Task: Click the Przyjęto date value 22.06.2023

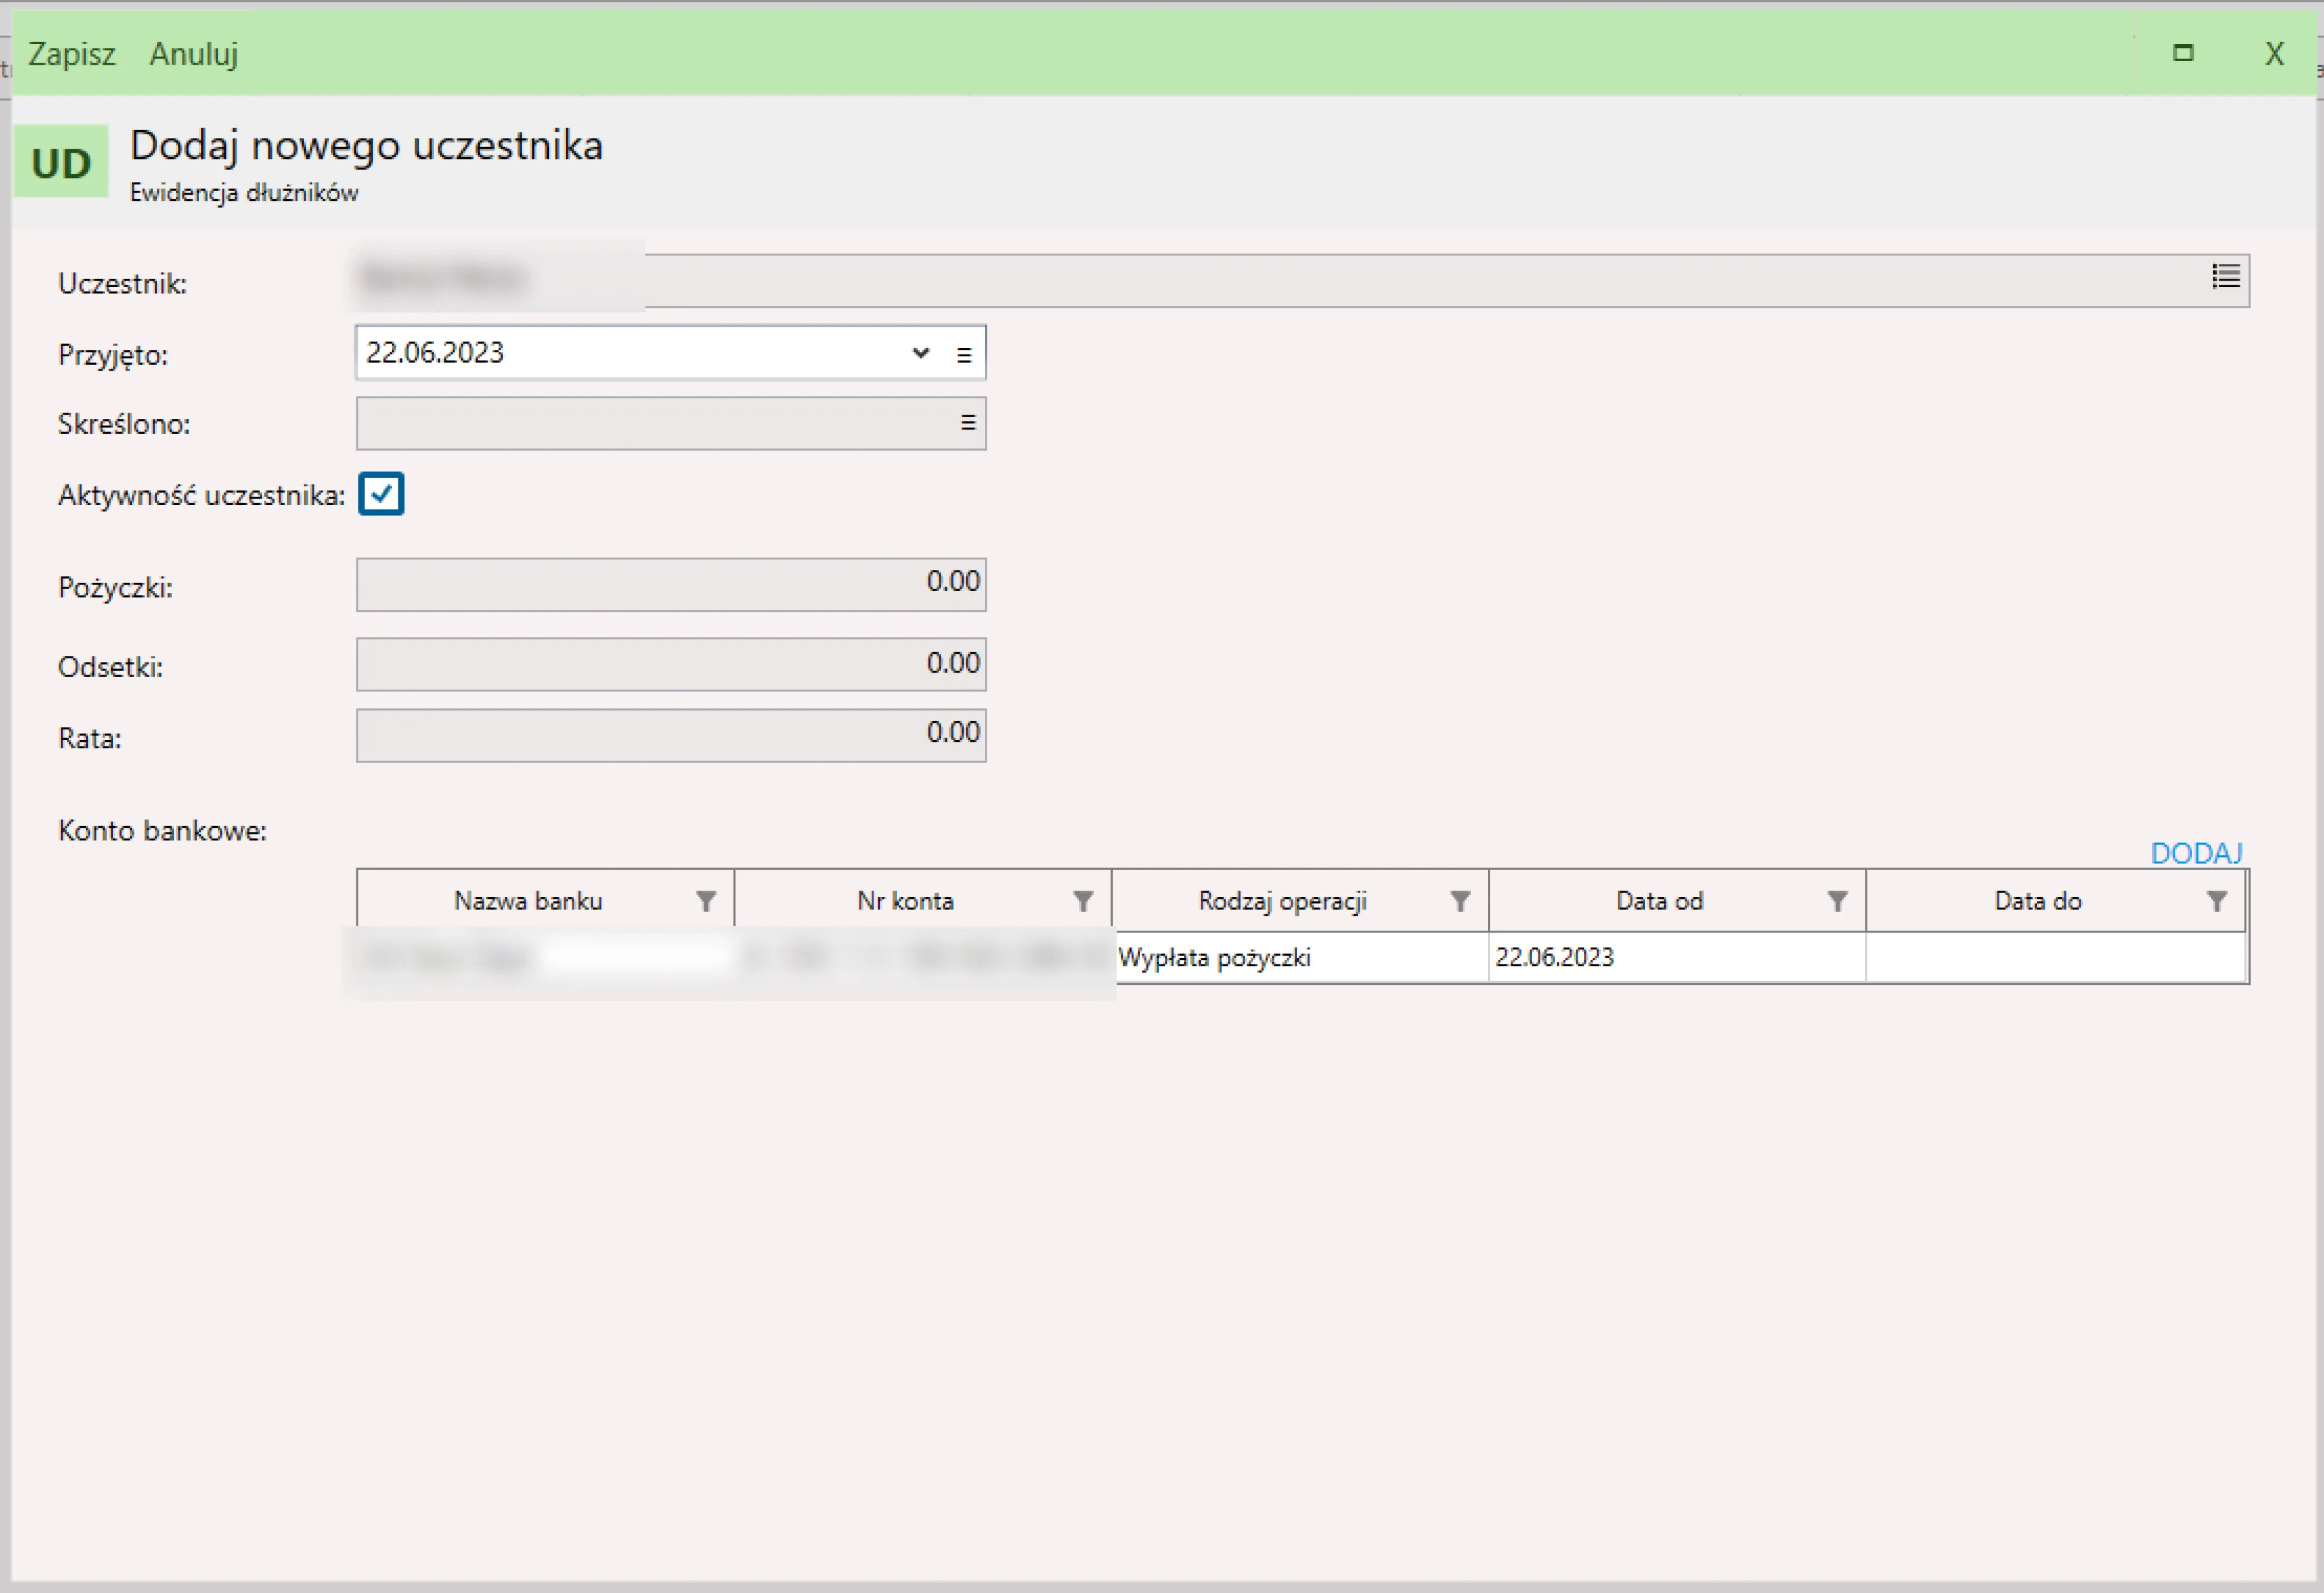Action: click(435, 353)
